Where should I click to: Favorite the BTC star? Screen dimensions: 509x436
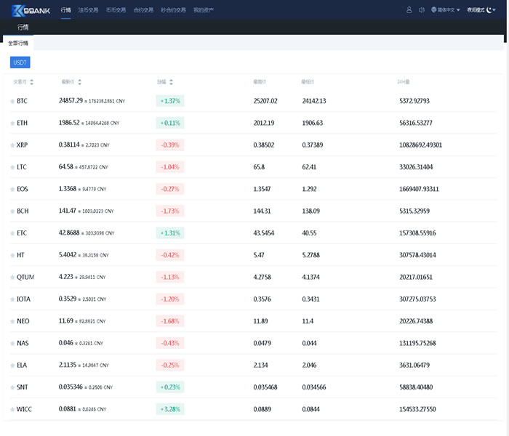pyautogui.click(x=12, y=101)
